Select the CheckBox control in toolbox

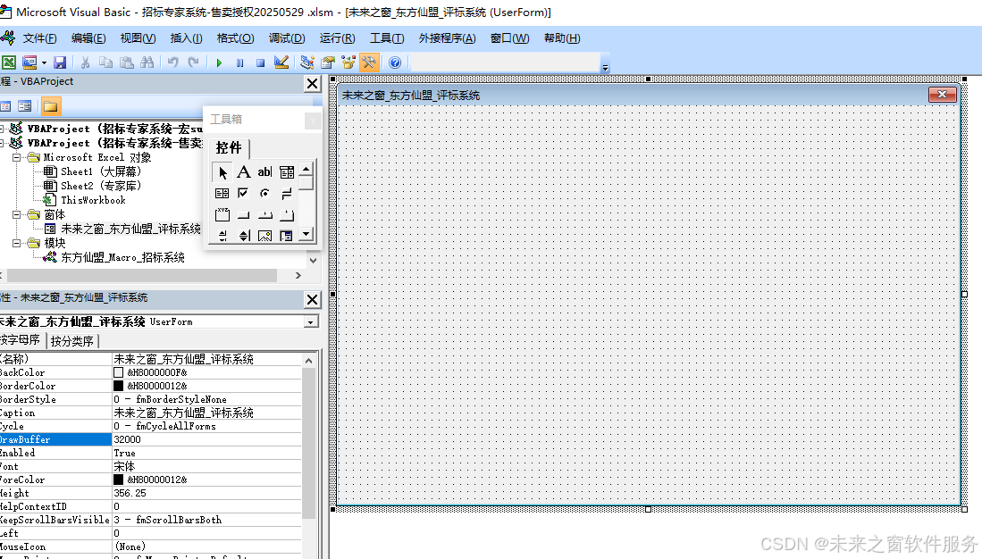click(244, 194)
